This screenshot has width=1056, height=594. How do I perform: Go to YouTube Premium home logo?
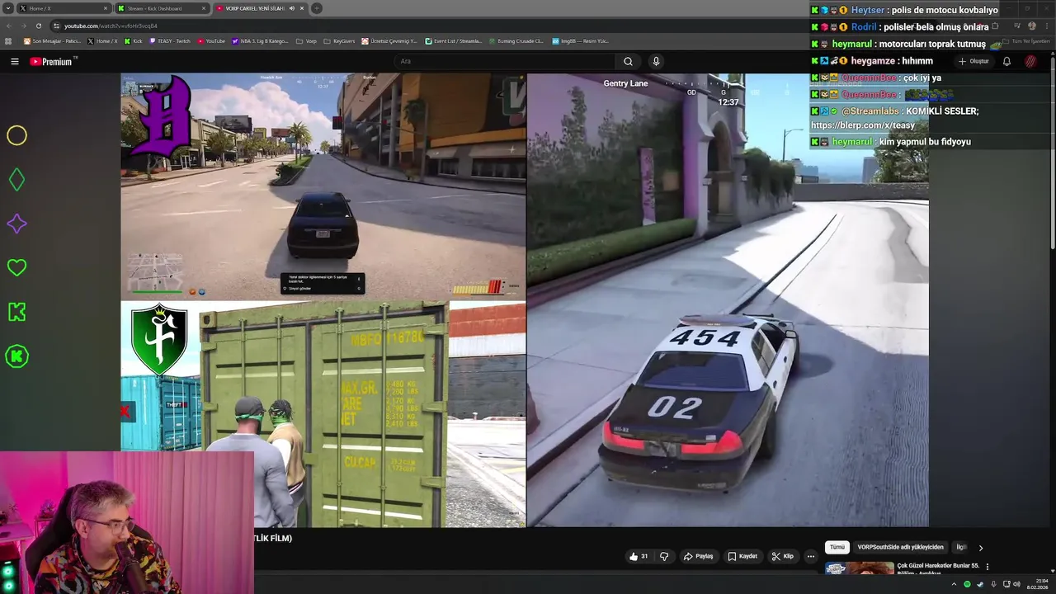[51, 61]
